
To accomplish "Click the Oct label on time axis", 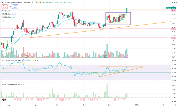I will [57, 105].
